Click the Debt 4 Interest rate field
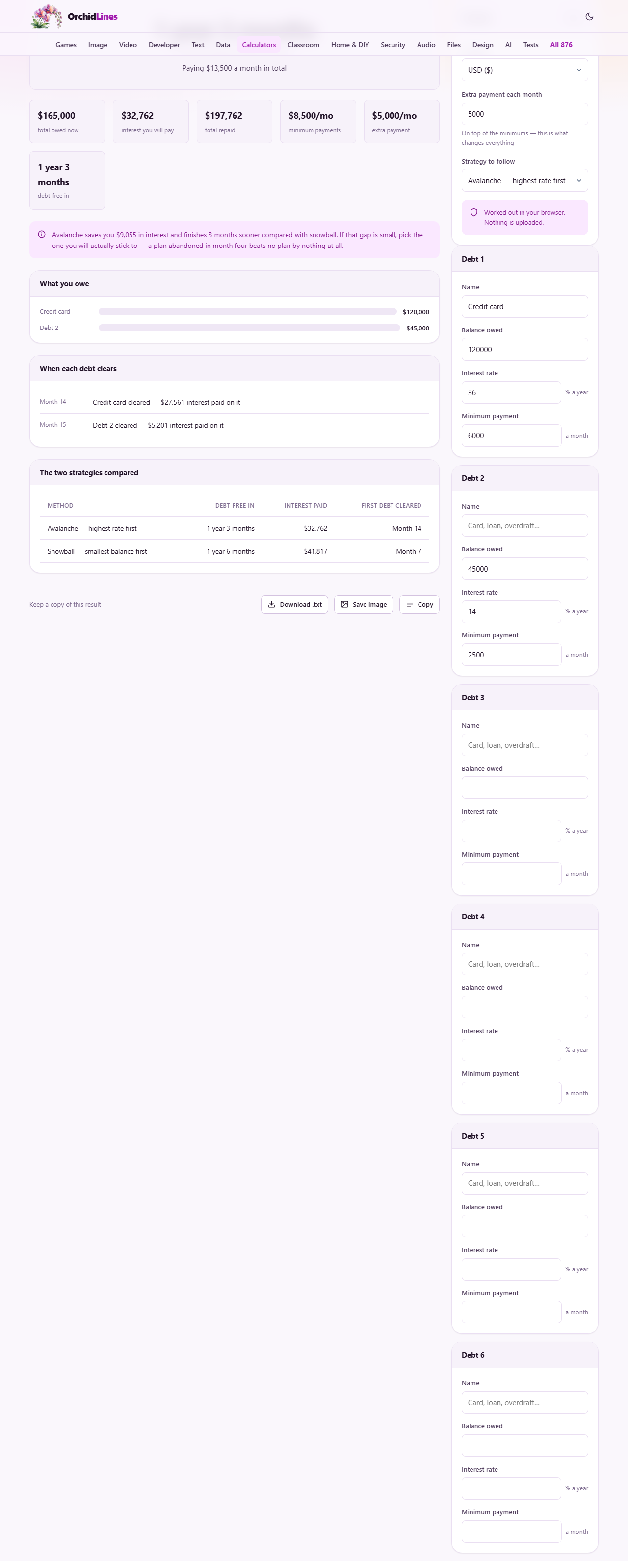 click(x=511, y=1049)
